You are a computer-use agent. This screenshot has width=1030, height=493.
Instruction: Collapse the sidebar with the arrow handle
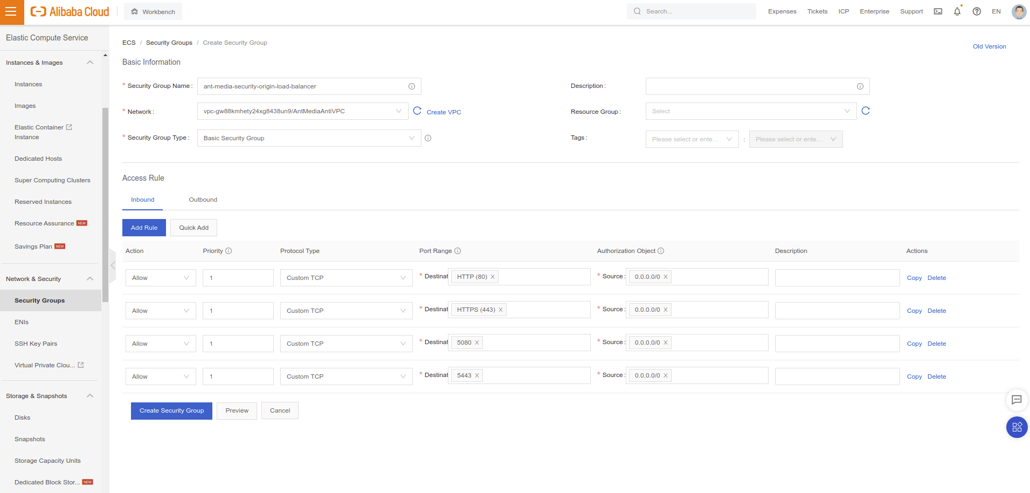point(113,265)
